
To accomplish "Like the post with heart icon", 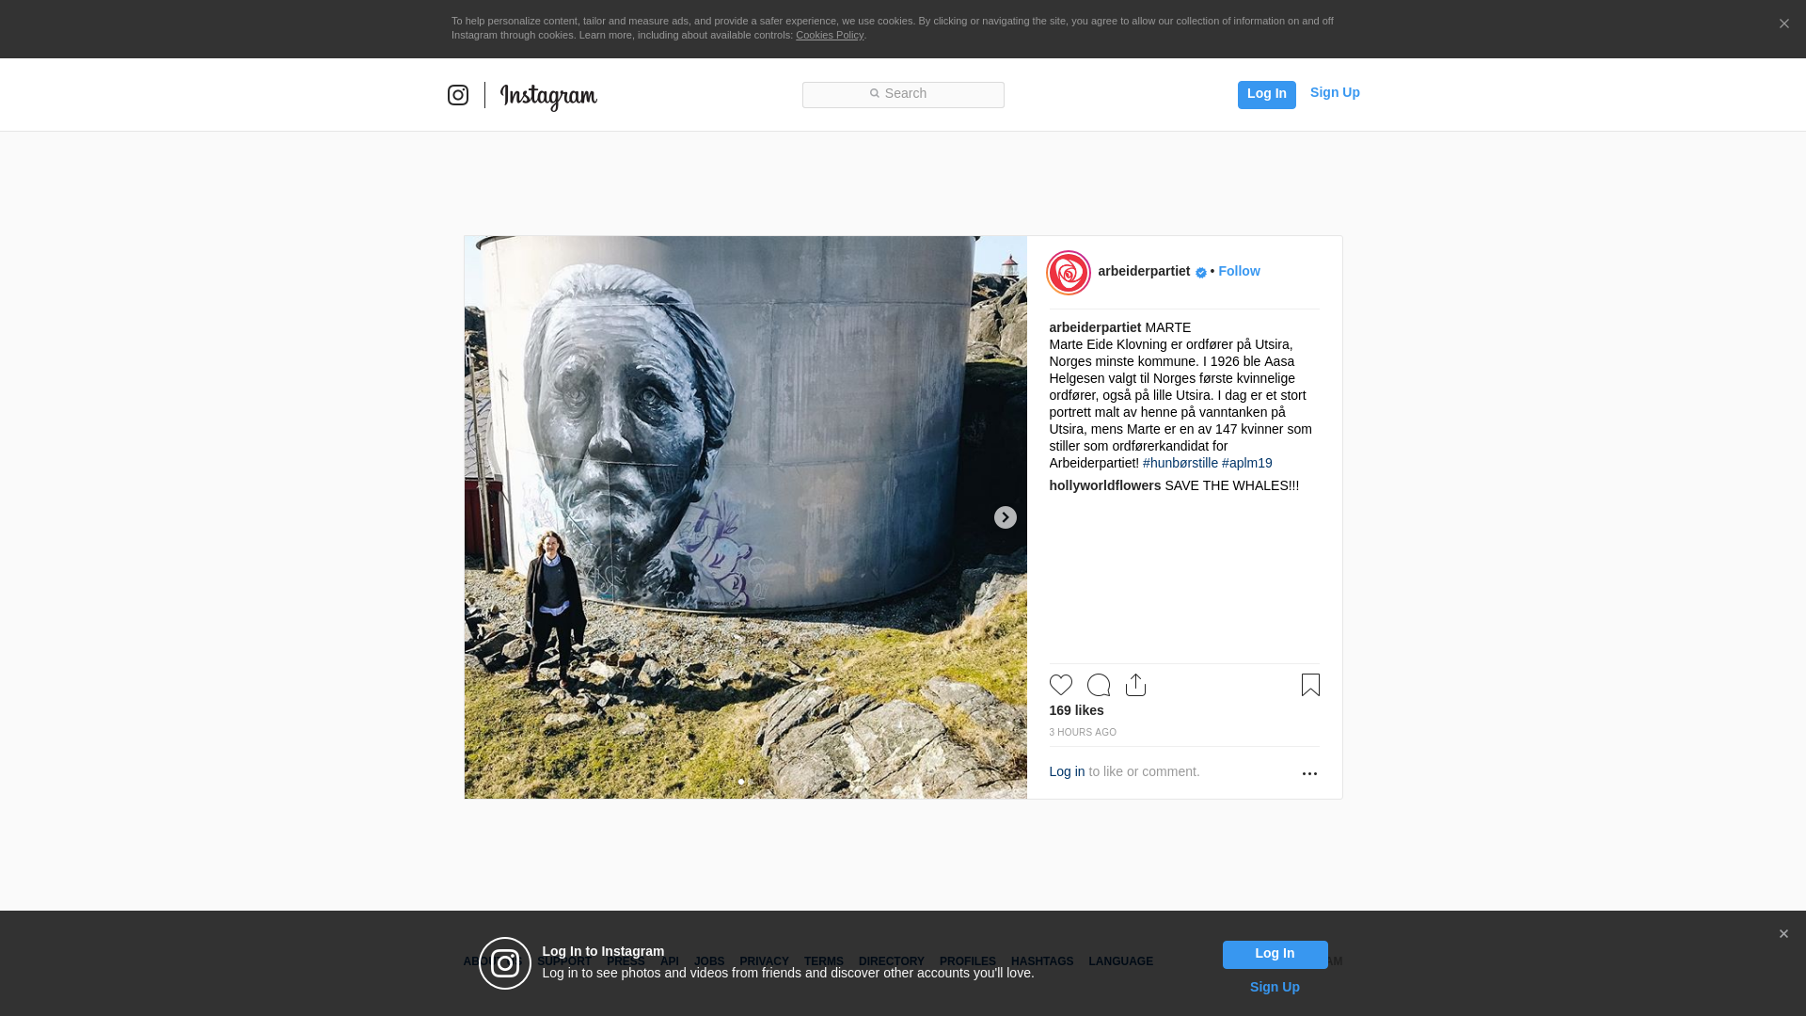I will point(1061,685).
